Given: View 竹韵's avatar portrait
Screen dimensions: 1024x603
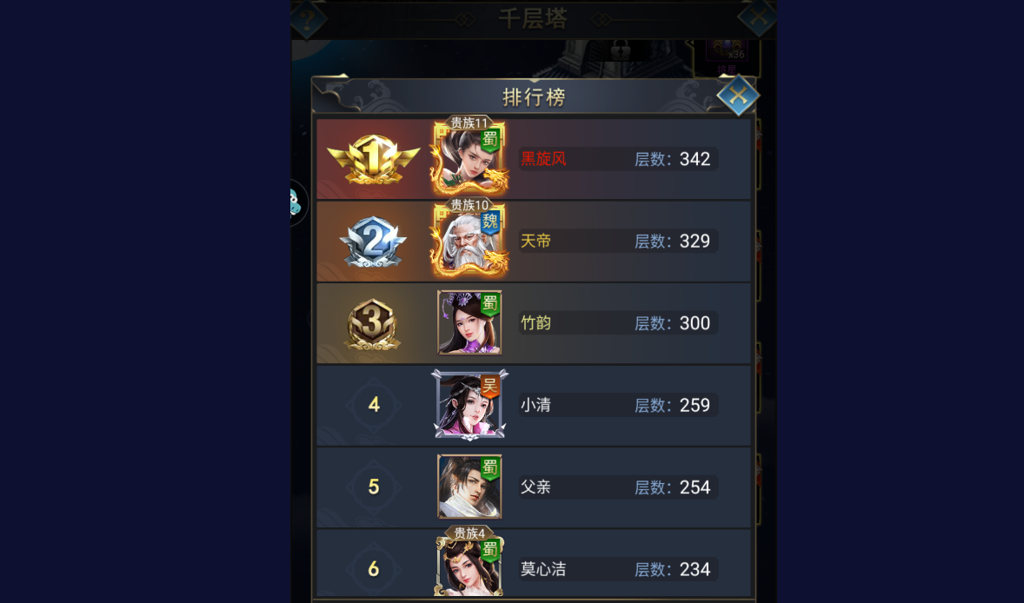Looking at the screenshot, I should [x=469, y=322].
